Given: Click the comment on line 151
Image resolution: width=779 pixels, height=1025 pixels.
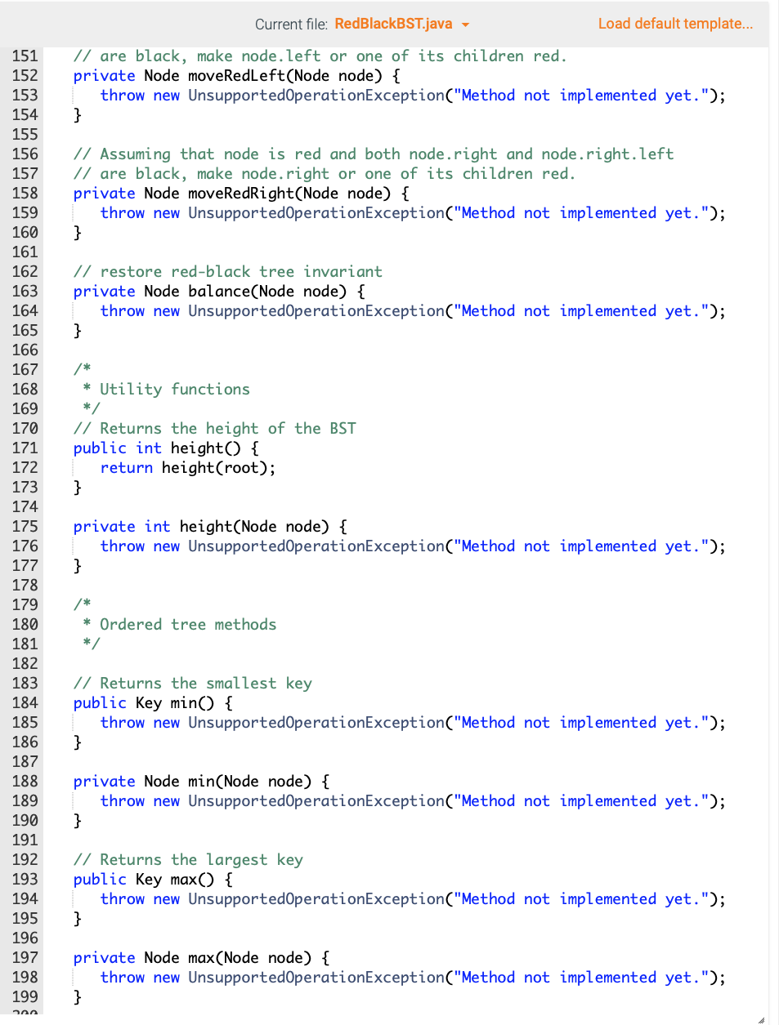Looking at the screenshot, I should (320, 56).
